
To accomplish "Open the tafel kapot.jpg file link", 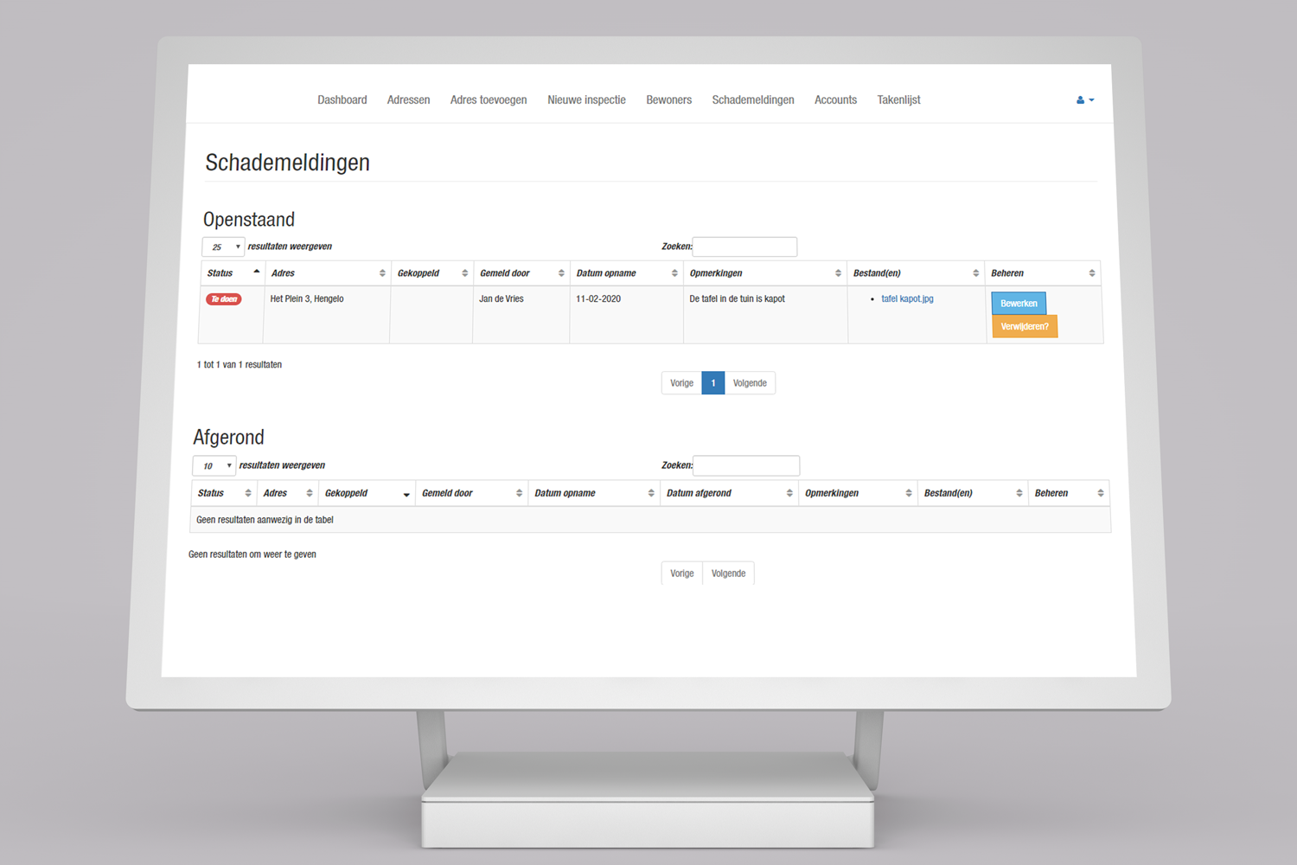I will coord(907,299).
